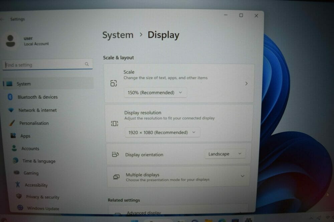Click System in the breadcrumb

click(118, 35)
